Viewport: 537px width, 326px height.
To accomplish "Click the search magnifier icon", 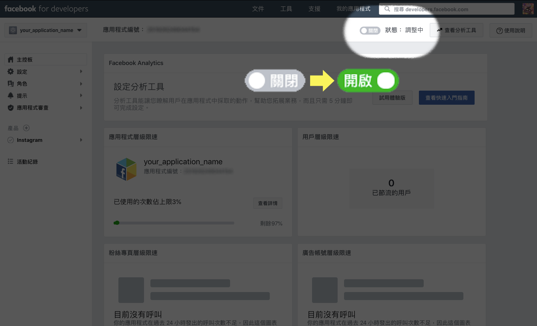I will click(387, 9).
